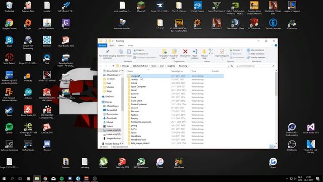The height and width of the screenshot is (182, 323).
Task: Click the AppData breadcrumb in address bar
Action: point(171,66)
